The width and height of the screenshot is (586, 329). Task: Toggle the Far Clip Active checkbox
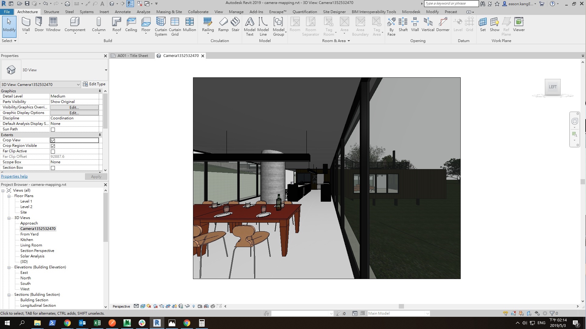(x=53, y=151)
